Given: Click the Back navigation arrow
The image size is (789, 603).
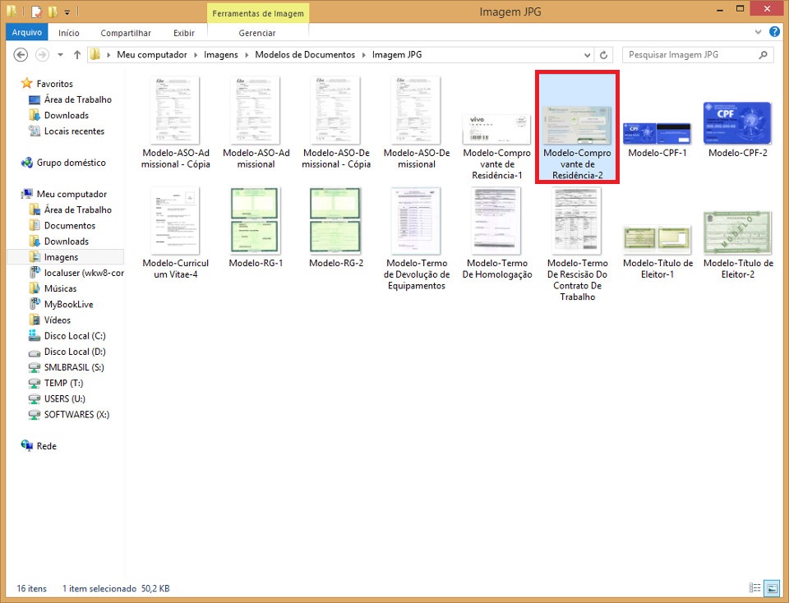Looking at the screenshot, I should click(x=21, y=55).
